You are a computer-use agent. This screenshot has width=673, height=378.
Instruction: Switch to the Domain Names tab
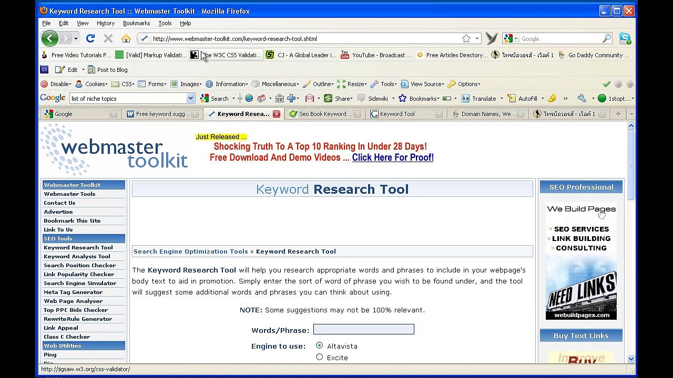(x=487, y=114)
